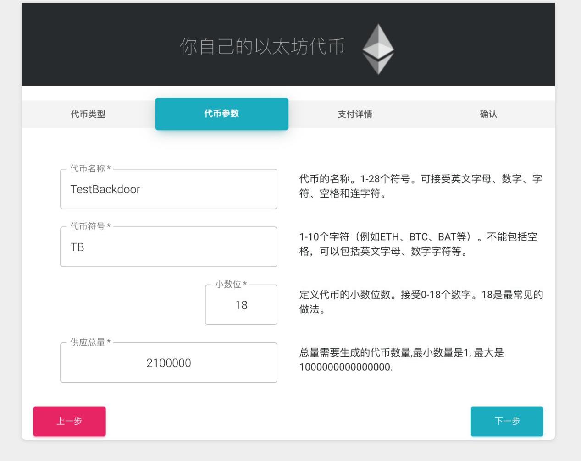Click the supply help text showing maximum amount
The image size is (581, 461).
401,360
